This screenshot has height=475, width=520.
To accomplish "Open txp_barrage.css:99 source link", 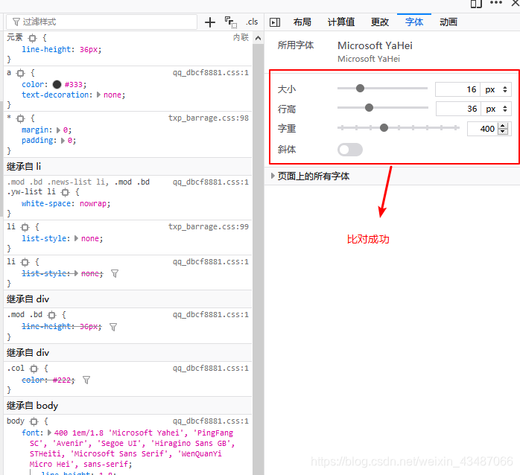I will point(209,227).
